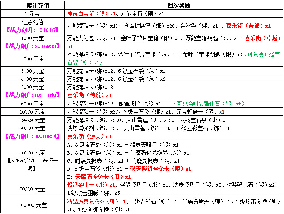Click the 战力飙升:10361840 label
Screen dimensions: 284x214
click(x=33, y=95)
